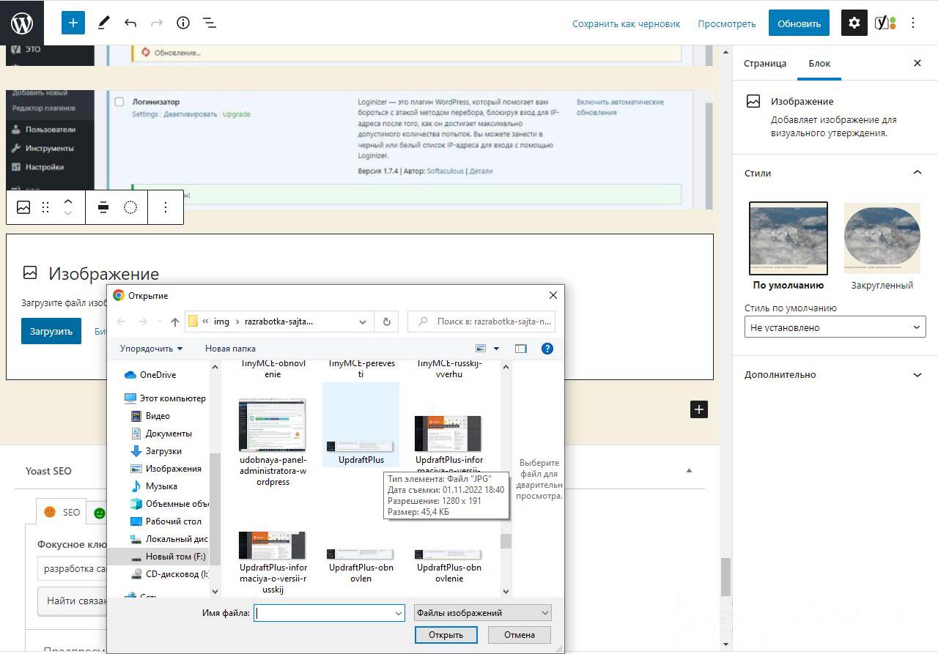
Task: Open the list view outline icon
Action: point(210,23)
